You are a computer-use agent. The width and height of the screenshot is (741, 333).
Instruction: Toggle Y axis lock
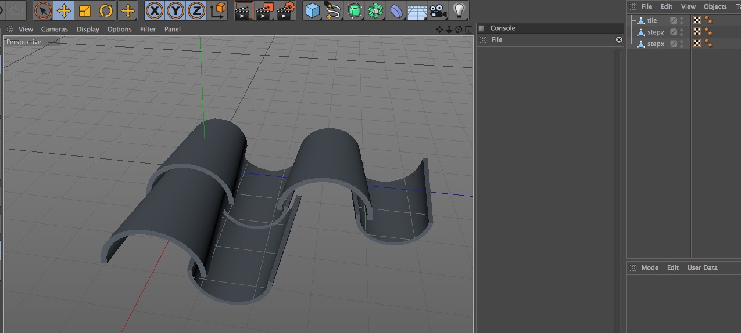[x=176, y=10]
